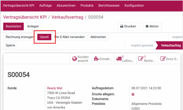Click the Sperre button

[10, 45]
